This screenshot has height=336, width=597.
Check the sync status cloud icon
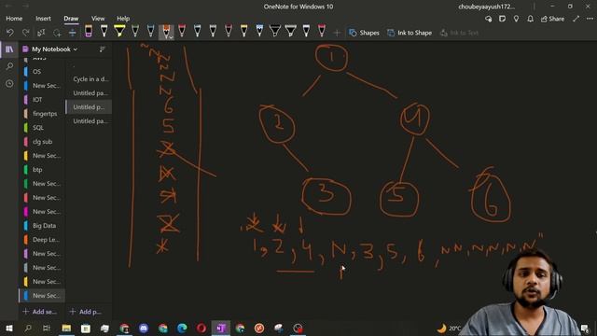(489, 19)
